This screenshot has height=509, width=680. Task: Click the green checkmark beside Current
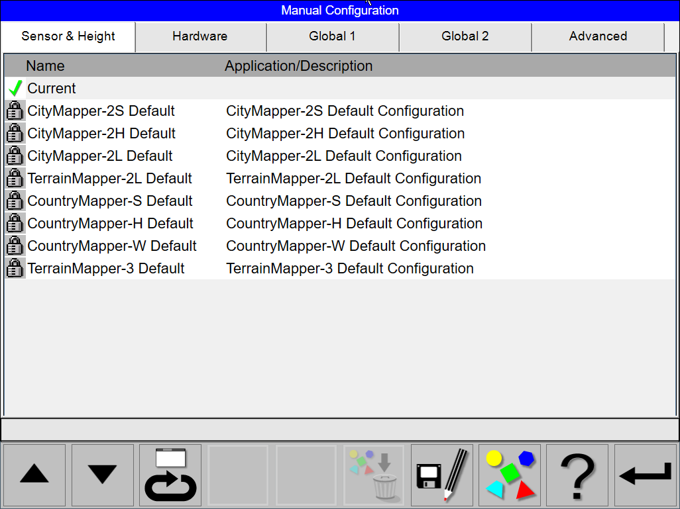click(x=13, y=87)
